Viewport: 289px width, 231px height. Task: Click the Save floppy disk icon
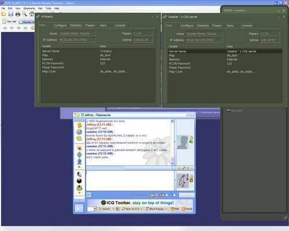click(11, 14)
